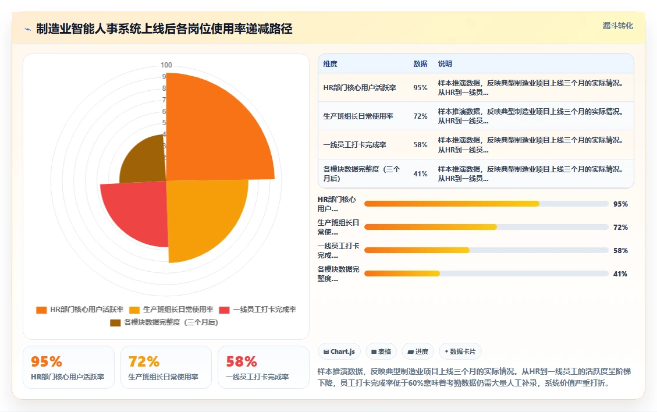Viewport: 657px width, 412px height.
Task: Click the summary paragraph starting 样本推演数据
Action: 474,377
